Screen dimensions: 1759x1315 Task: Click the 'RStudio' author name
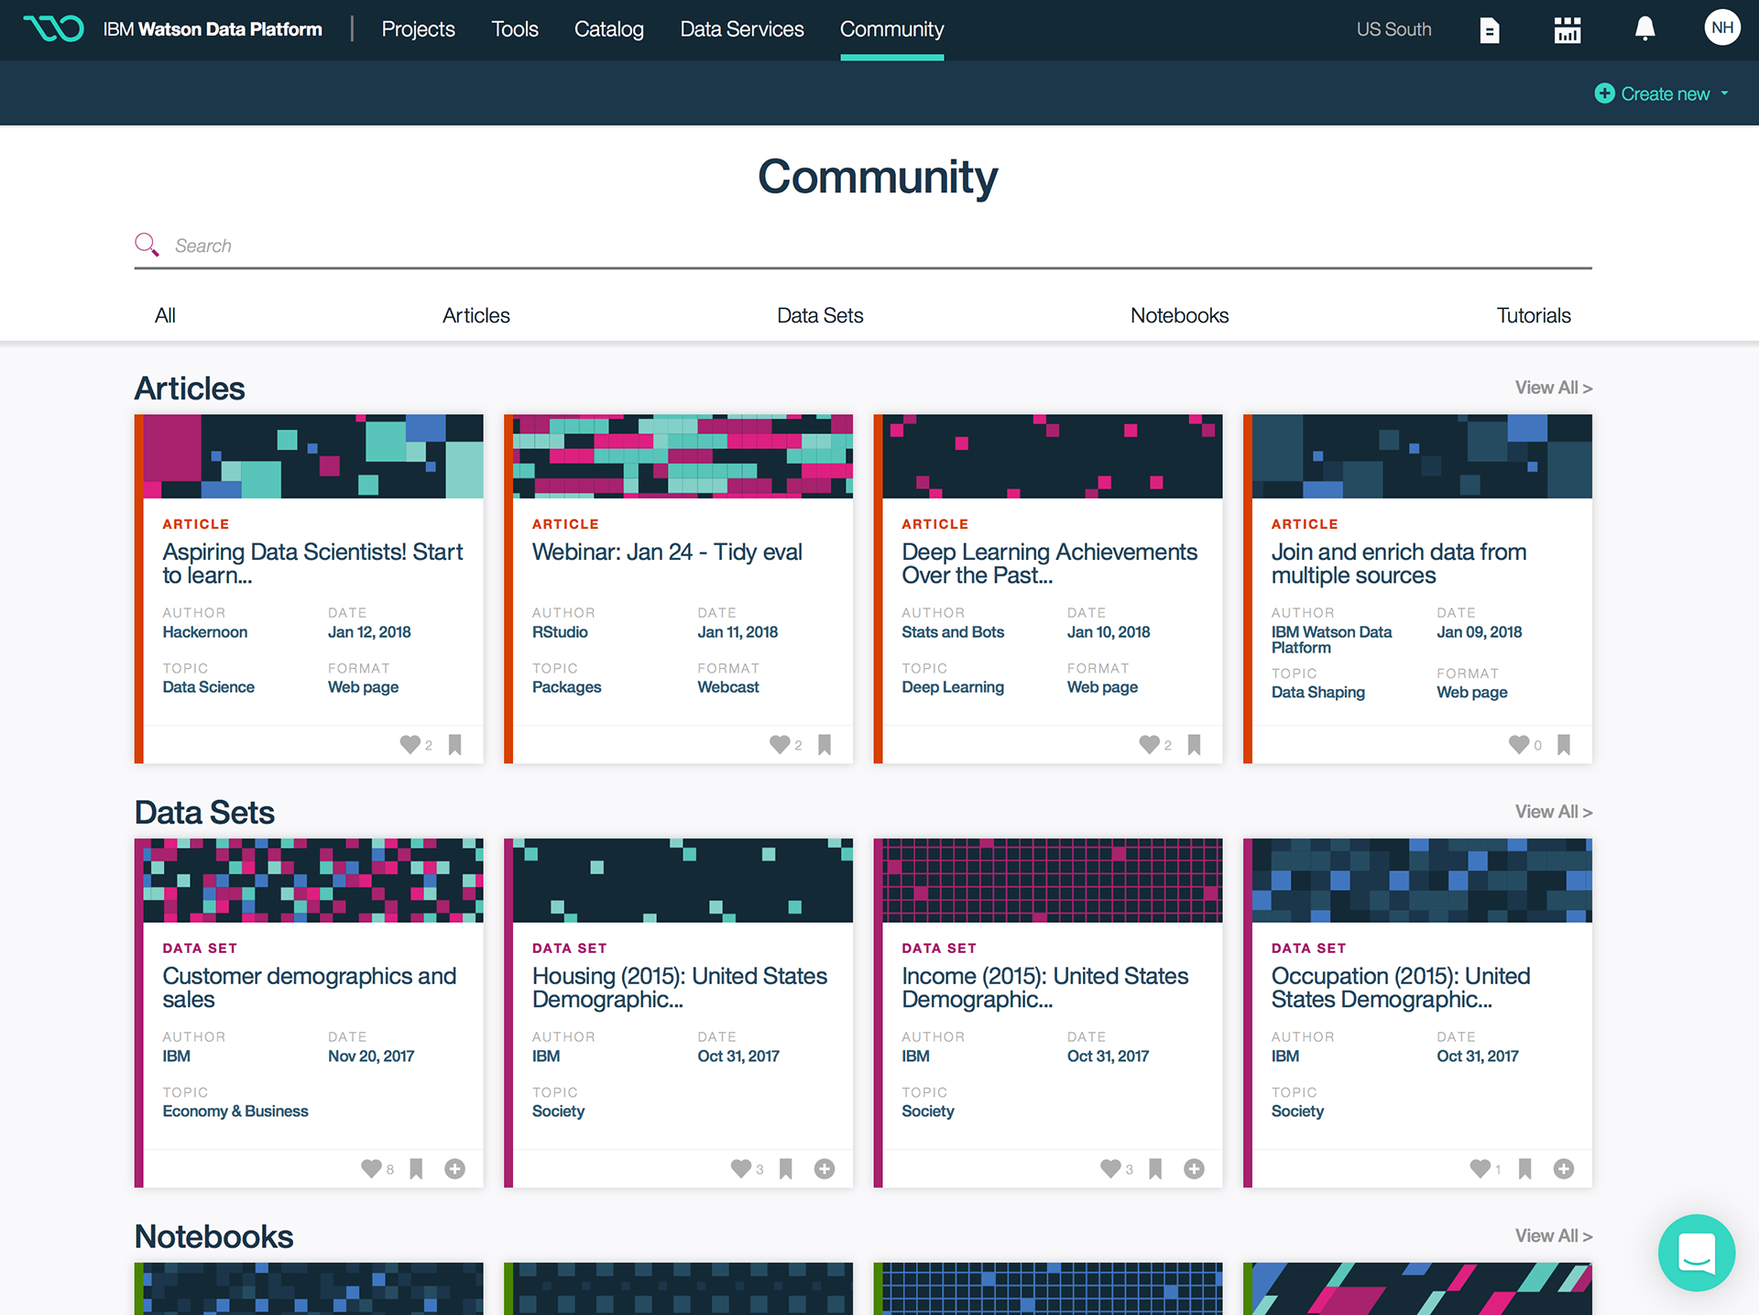tap(560, 632)
